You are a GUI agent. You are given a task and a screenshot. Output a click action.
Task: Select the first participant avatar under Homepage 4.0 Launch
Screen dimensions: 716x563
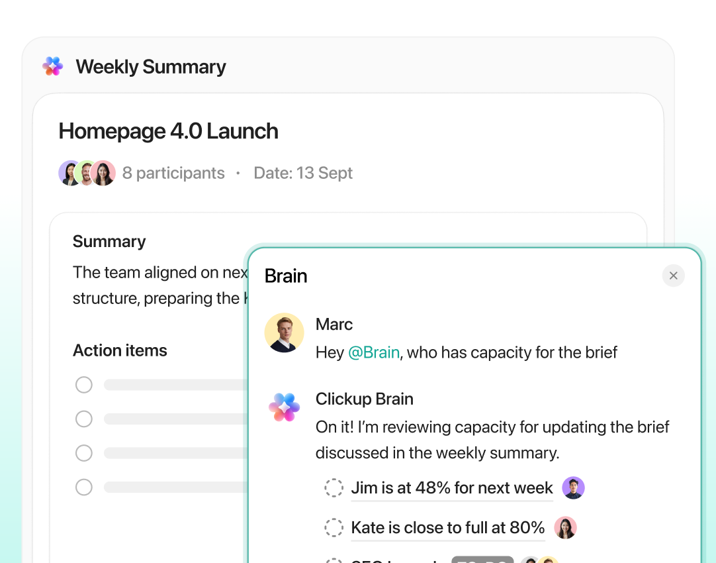pos(71,172)
